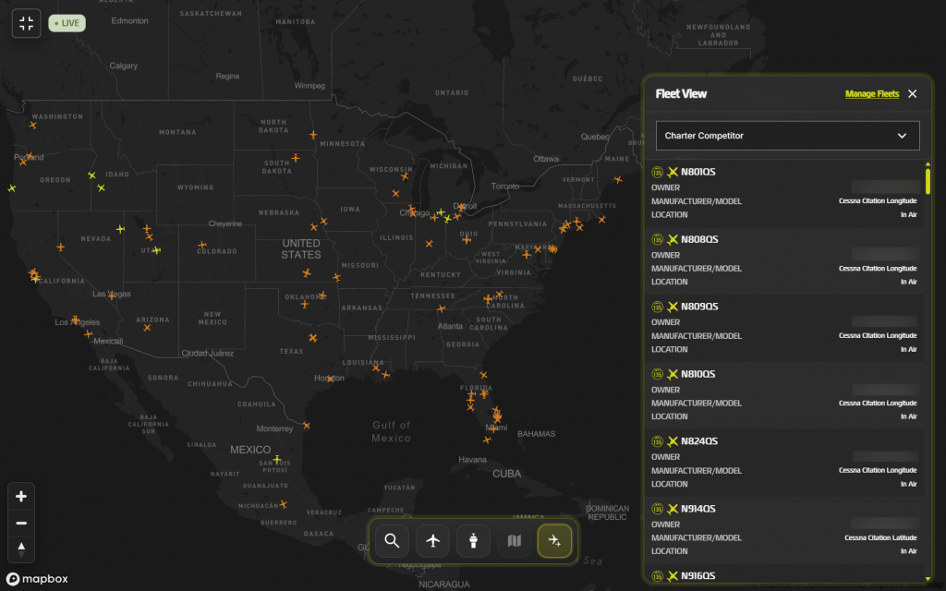Select aircraft N916QS in fleet list
Screen dimensions: 946x591
tap(698, 576)
